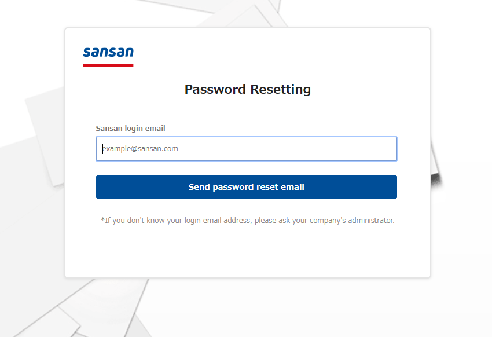Click the word administrator in the footnote
Viewport: 492px width, 337px height.
(371, 220)
